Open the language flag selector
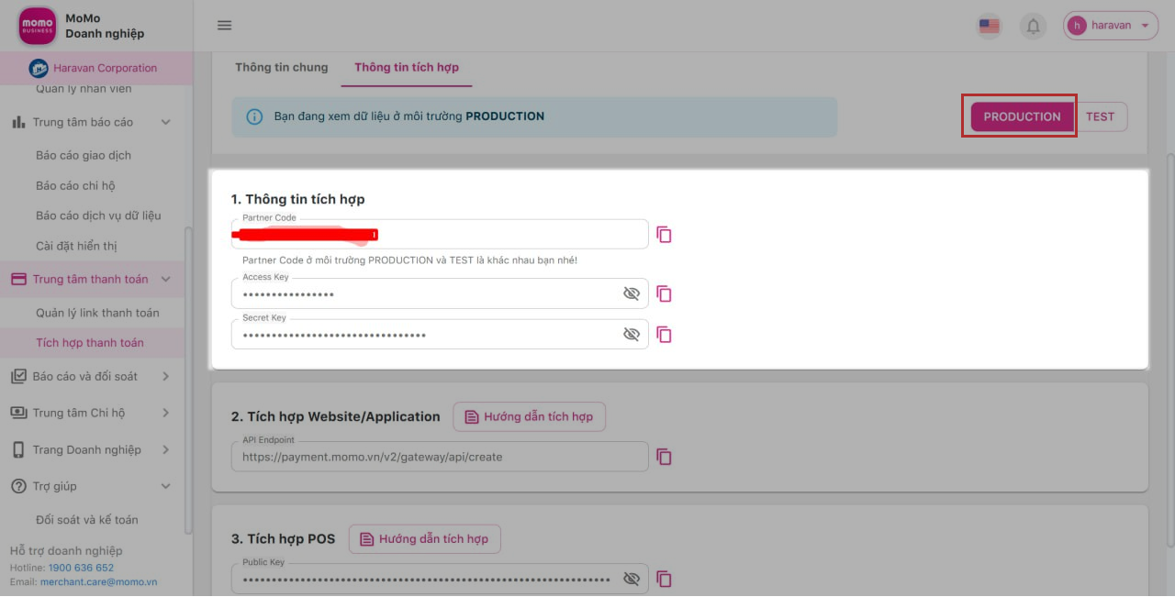This screenshot has height=597, width=1175. pyautogui.click(x=989, y=26)
